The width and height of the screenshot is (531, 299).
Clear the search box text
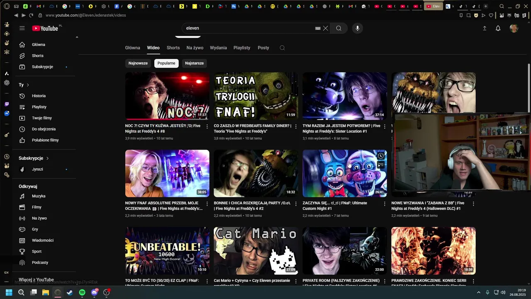326,28
